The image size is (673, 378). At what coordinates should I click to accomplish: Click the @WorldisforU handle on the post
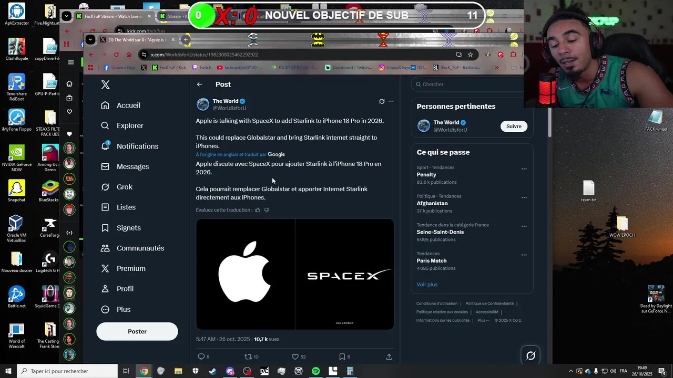pyautogui.click(x=229, y=108)
